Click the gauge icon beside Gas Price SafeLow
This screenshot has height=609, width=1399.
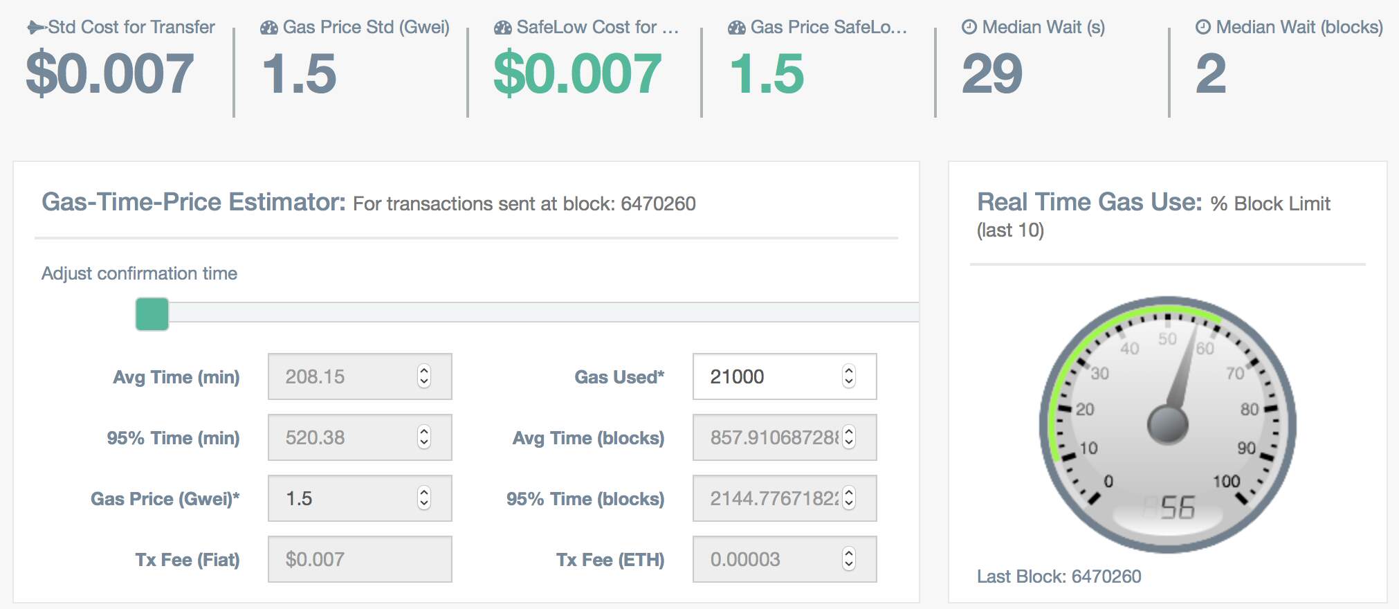tap(737, 28)
